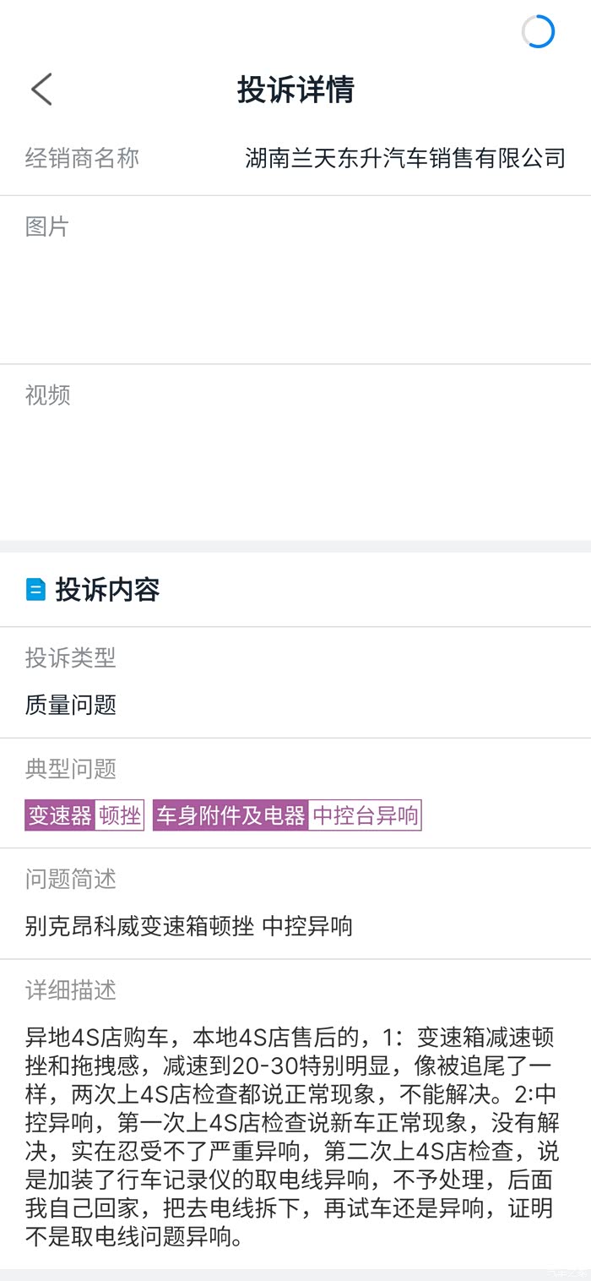This screenshot has height=1281, width=591.
Task: Select the 车身附件及电器 category tag
Action: point(230,815)
